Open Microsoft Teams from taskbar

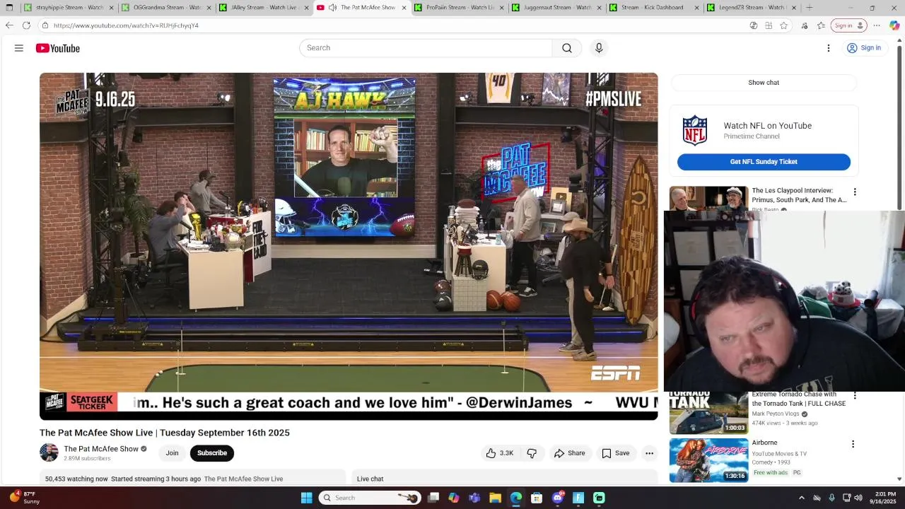pyautogui.click(x=474, y=498)
